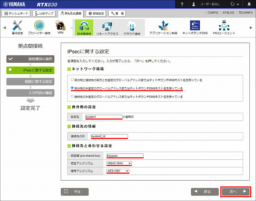
Task: Click the 戻る button
Action: point(205,192)
